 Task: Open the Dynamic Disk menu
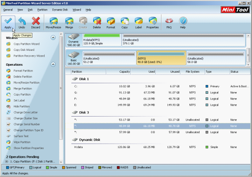[60, 10]
